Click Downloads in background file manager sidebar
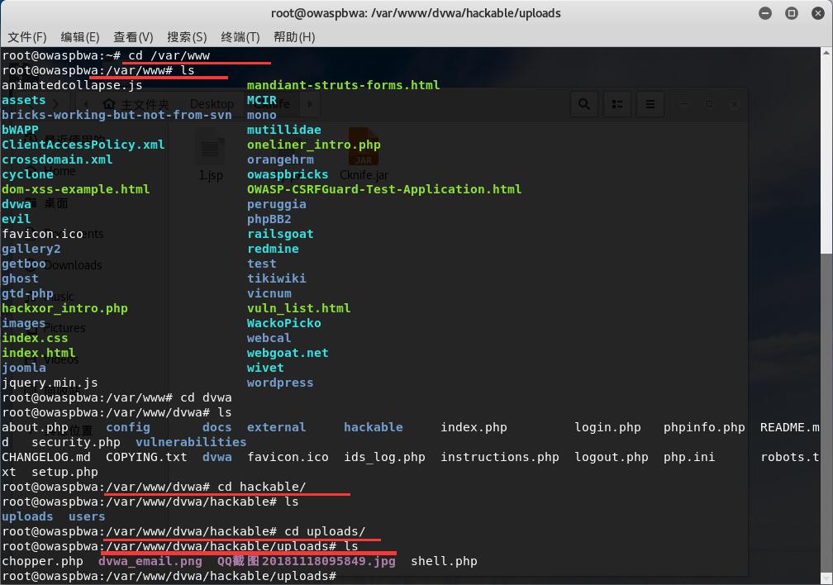Screen dimensions: 833x585 pos(72,265)
